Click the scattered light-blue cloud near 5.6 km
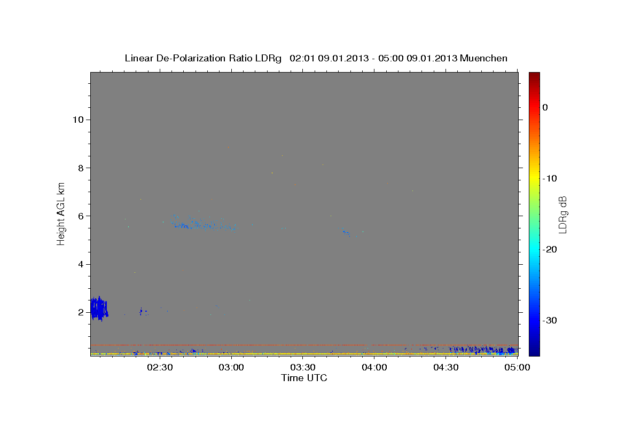 click(203, 223)
